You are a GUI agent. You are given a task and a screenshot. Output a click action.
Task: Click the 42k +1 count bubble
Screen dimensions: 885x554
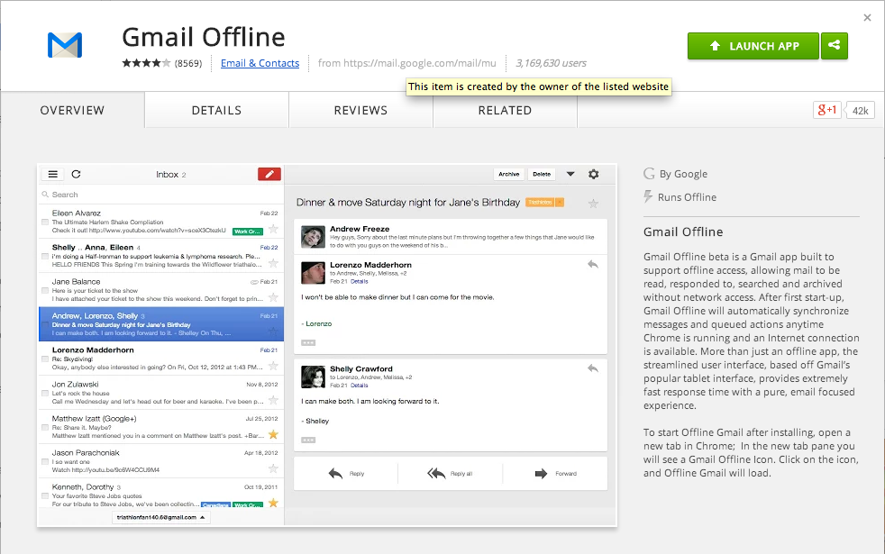pyautogui.click(x=860, y=111)
